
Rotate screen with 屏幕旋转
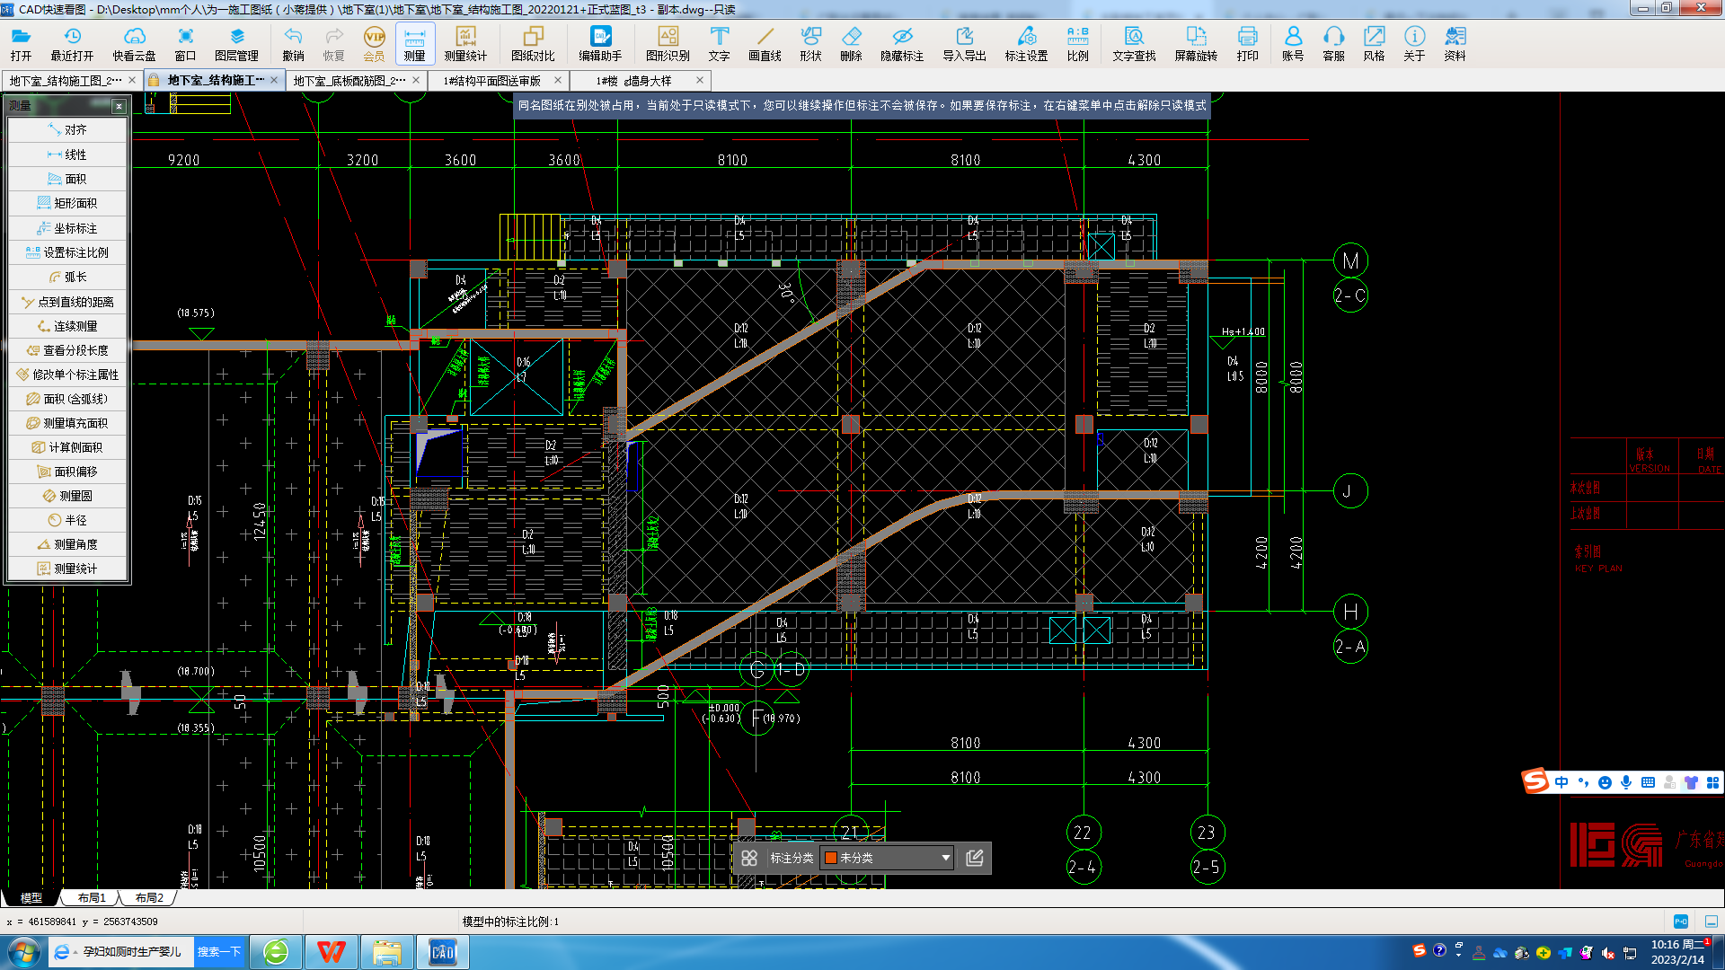(1196, 43)
